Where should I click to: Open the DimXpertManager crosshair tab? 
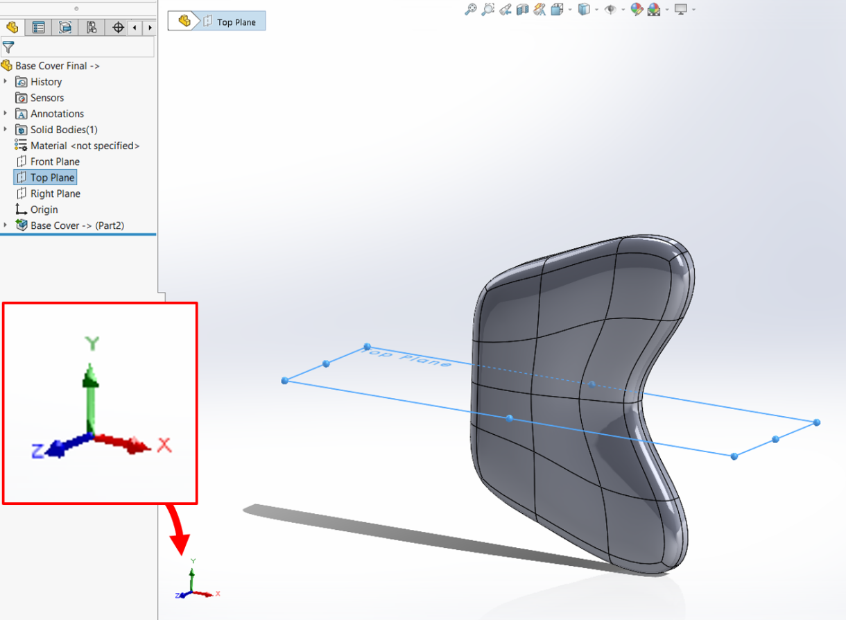pos(118,28)
